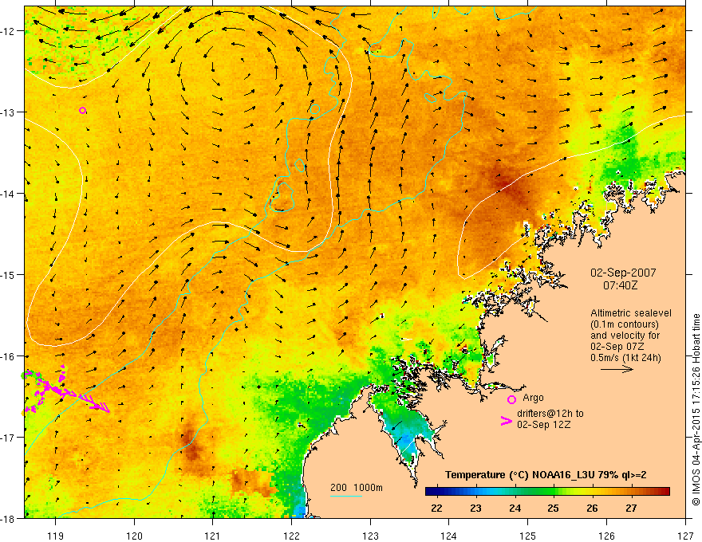The height and width of the screenshot is (542, 702).
Task: Click the 'Argo' legend label
Action: coord(533,398)
